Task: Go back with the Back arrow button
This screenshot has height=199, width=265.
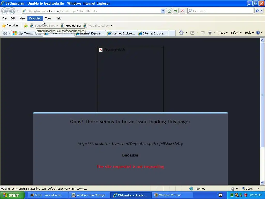Action: pyautogui.click(x=4, y=11)
